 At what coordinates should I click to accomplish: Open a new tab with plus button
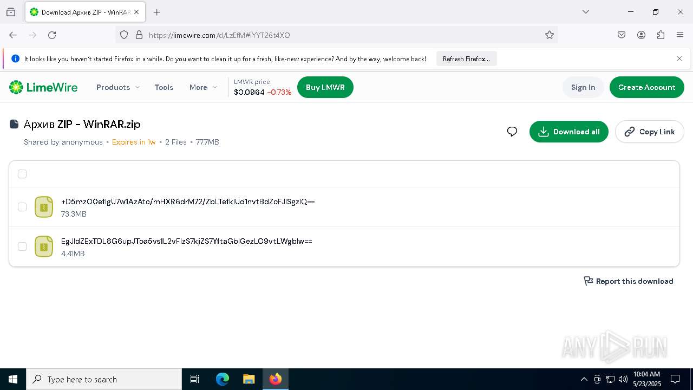tap(157, 12)
